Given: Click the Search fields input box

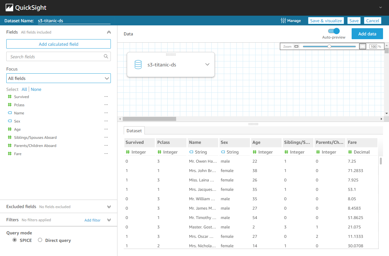Looking at the screenshot, I should coord(58,56).
